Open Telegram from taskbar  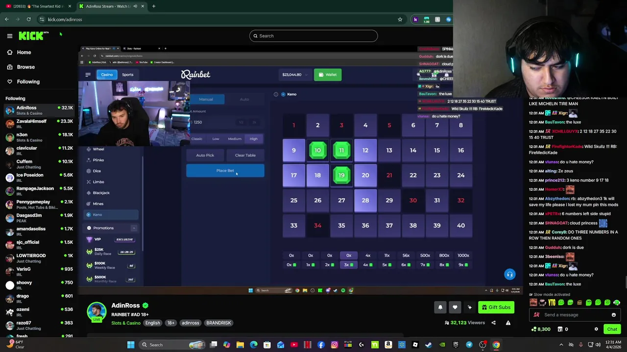(469, 345)
